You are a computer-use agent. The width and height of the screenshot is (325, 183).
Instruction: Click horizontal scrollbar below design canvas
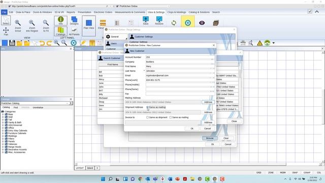(198, 164)
